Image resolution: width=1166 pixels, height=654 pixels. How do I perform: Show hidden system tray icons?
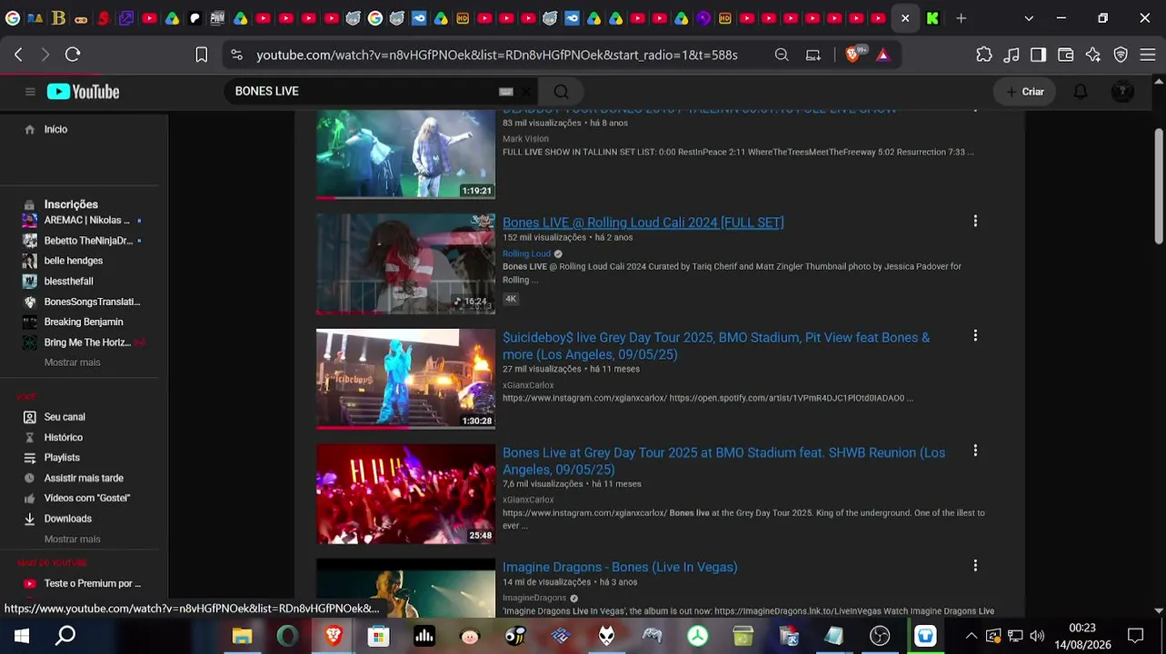pos(971,636)
